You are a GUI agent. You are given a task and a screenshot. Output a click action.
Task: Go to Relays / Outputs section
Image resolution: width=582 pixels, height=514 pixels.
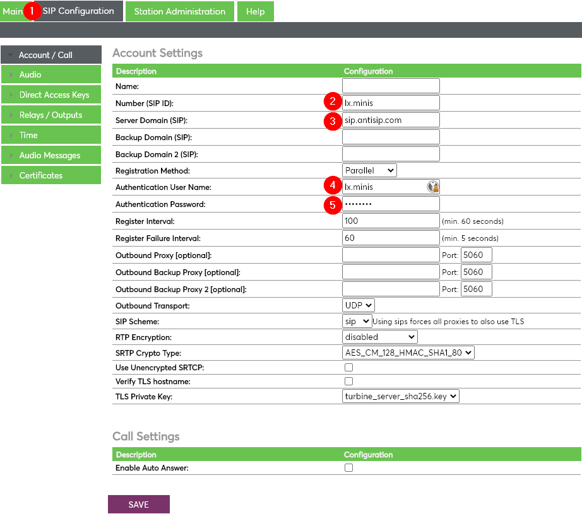click(50, 115)
